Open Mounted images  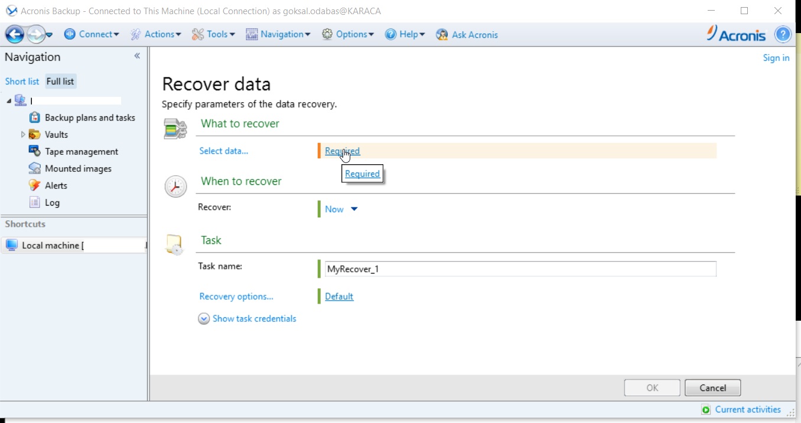[78, 168]
